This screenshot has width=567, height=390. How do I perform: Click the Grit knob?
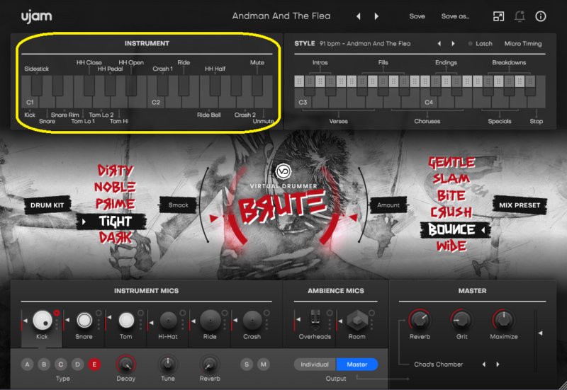pos(461,320)
